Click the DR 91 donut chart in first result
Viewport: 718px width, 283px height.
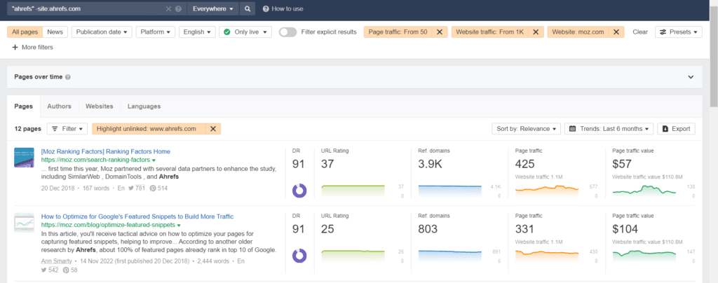tap(299, 191)
